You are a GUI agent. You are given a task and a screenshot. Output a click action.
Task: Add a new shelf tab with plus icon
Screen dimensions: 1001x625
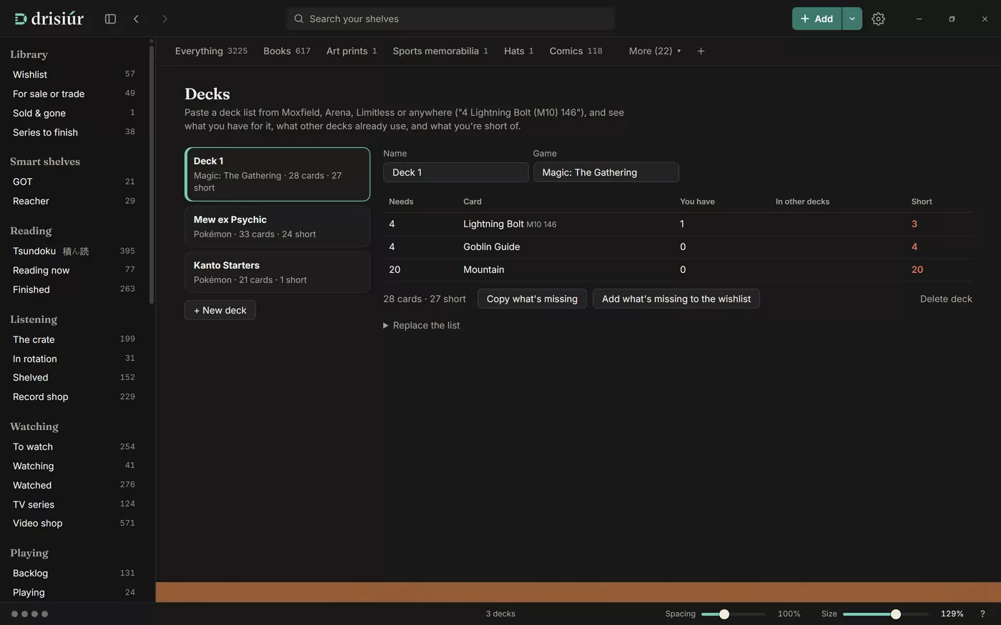pos(701,51)
